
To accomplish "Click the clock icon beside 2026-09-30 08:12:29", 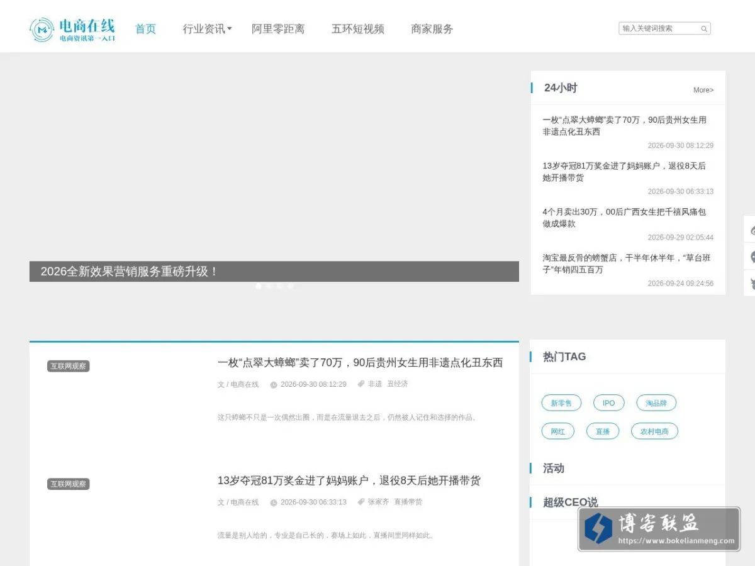I will click(x=274, y=385).
